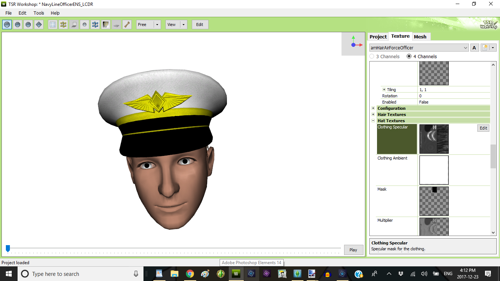Expand the Hair Textures section
Viewport: 500px width, 281px height.
point(373,114)
